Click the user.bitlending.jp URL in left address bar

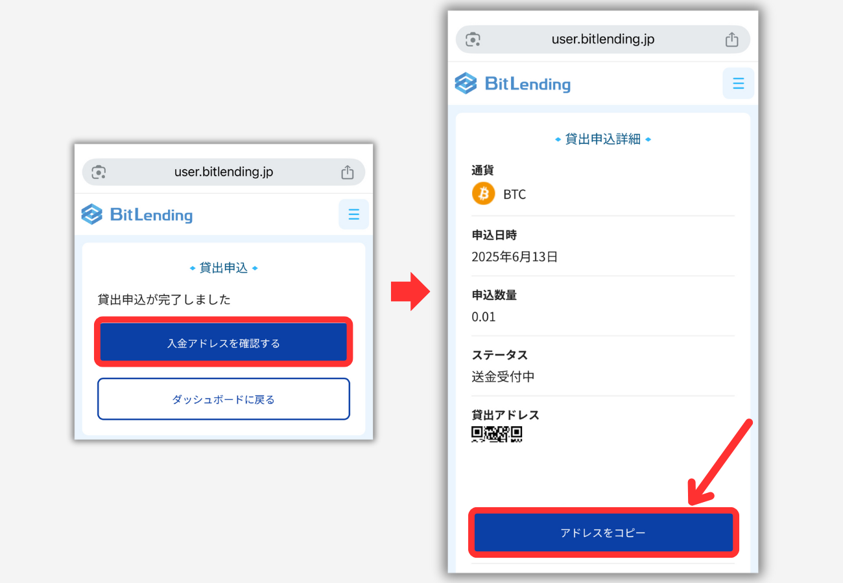point(224,172)
